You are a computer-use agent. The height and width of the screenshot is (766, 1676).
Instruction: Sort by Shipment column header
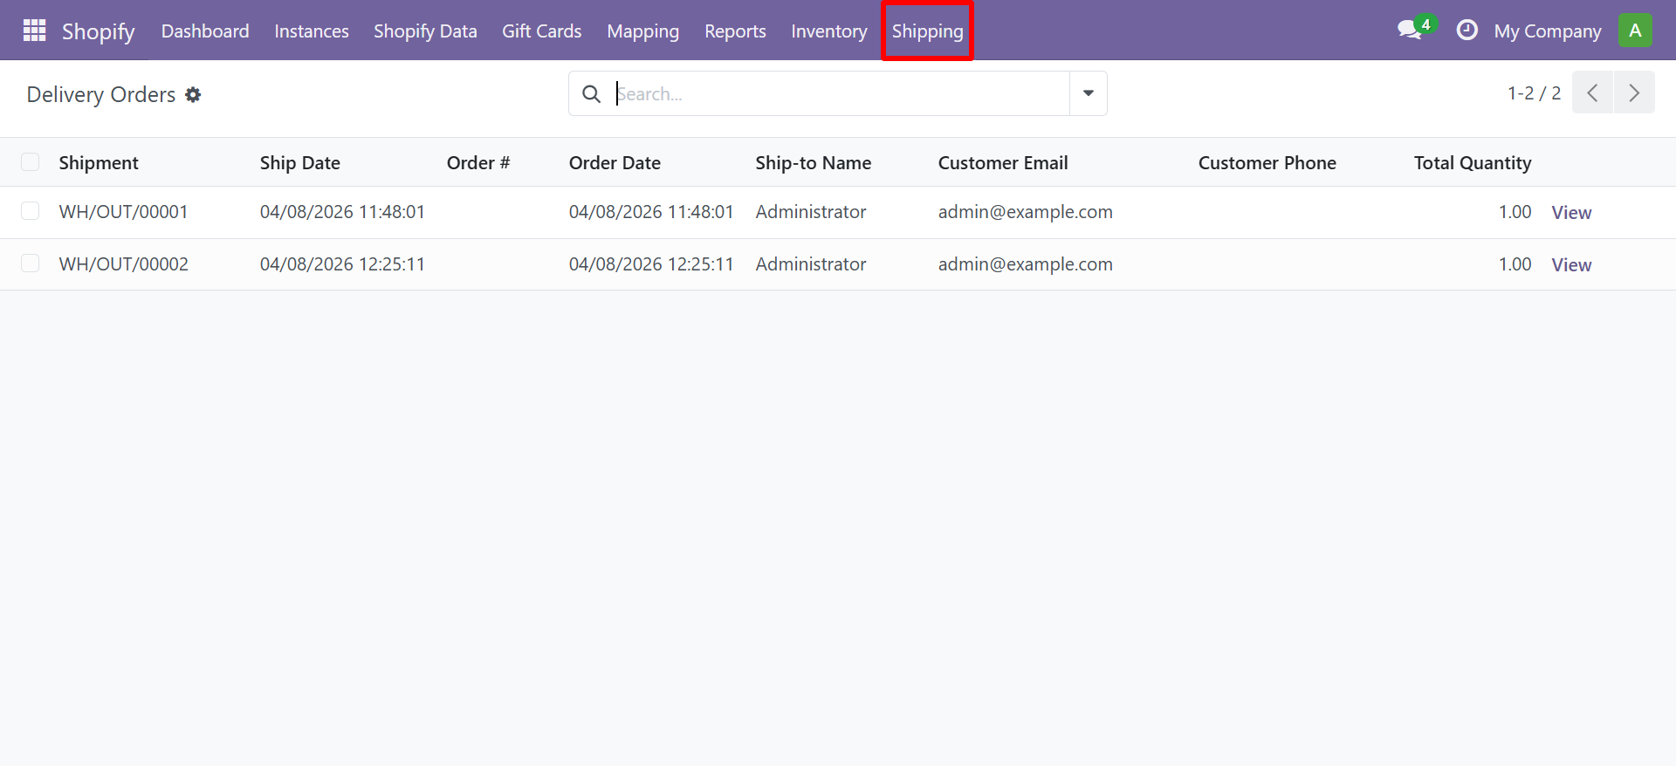coord(99,163)
